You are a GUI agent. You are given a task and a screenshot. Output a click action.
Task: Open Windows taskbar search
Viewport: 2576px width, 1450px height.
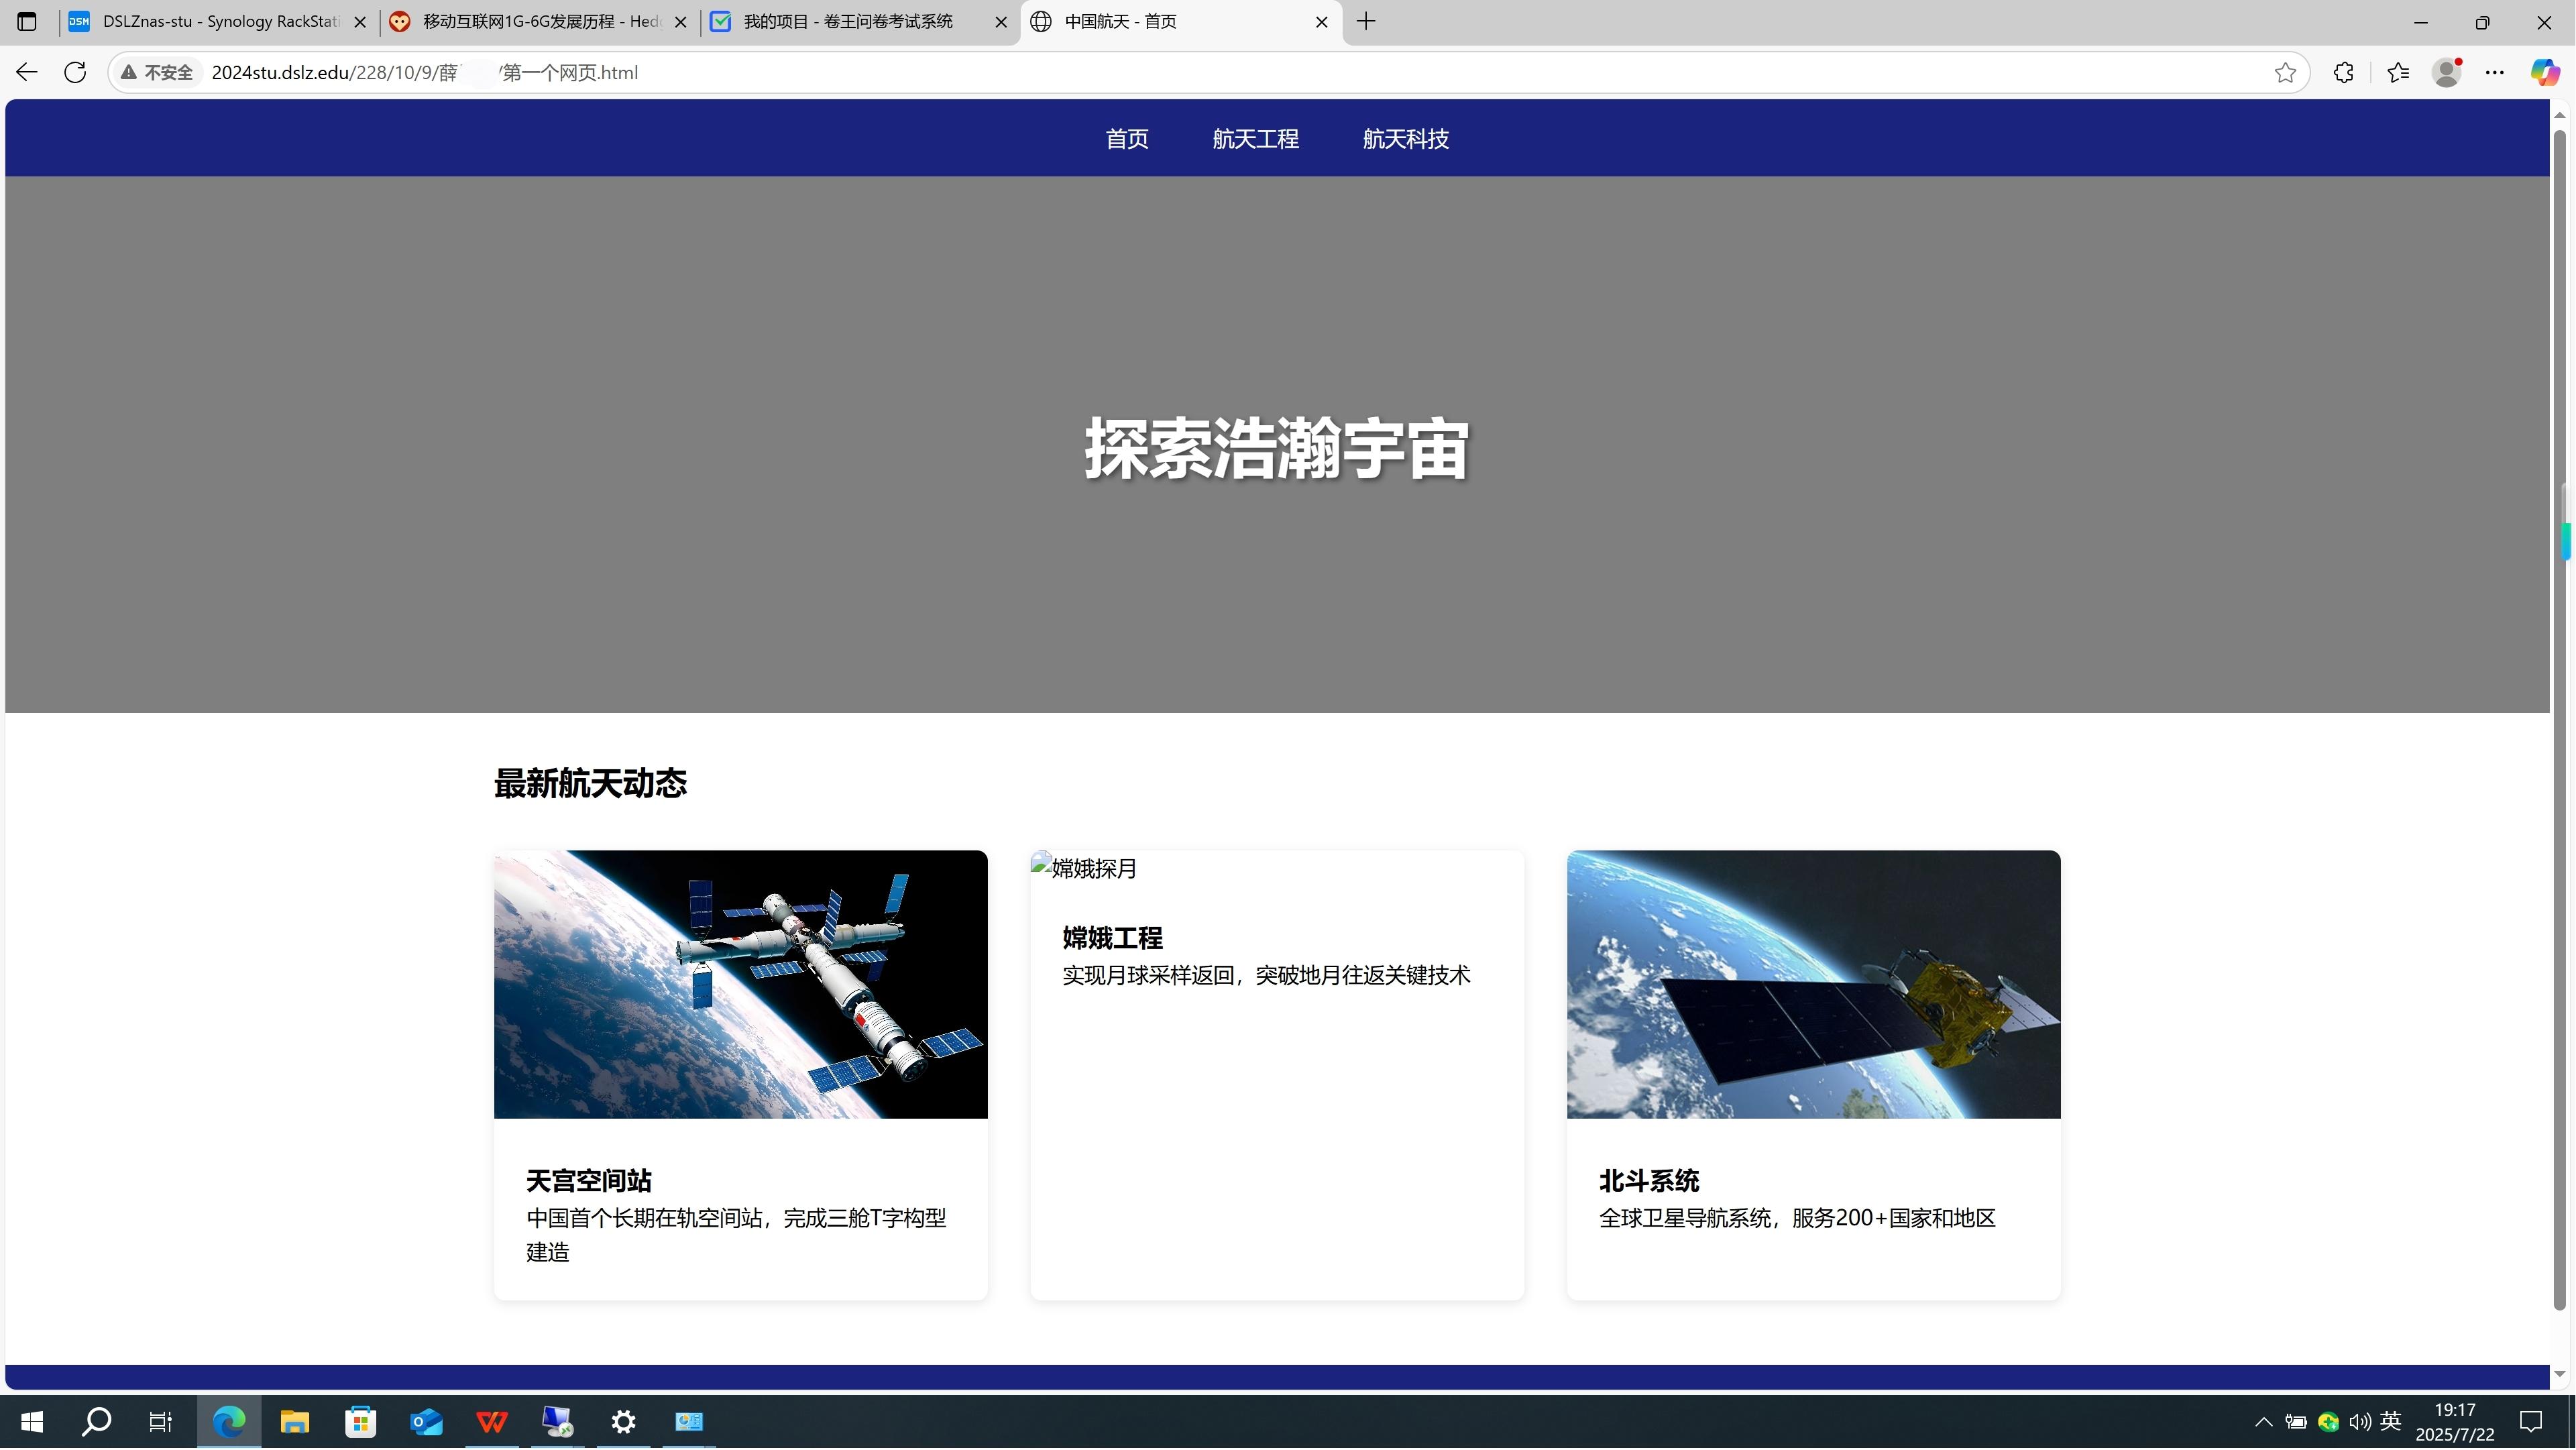click(x=96, y=1422)
